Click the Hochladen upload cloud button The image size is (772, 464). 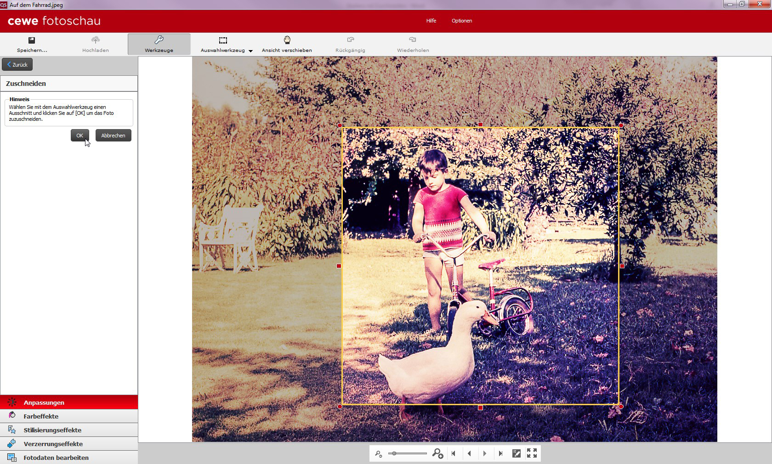[x=96, y=44]
